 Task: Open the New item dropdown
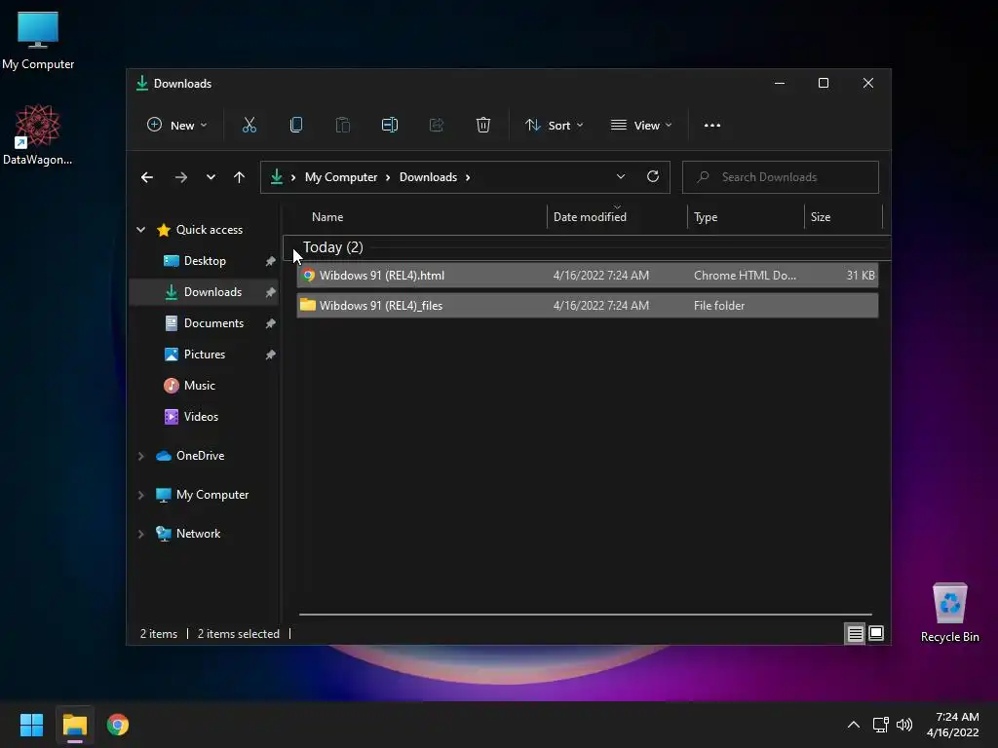coord(176,126)
